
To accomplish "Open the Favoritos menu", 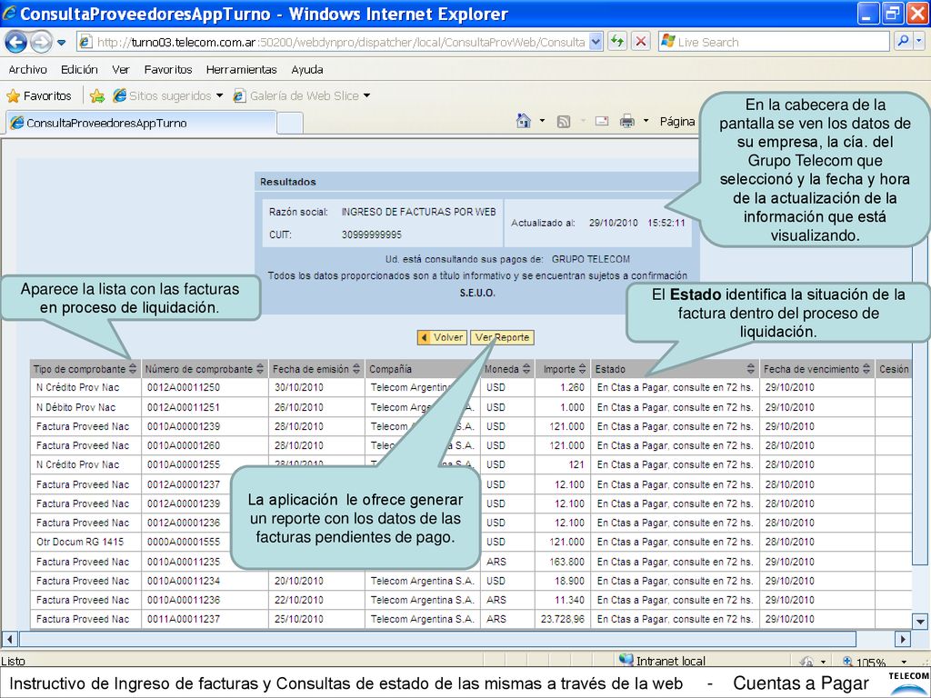I will pyautogui.click(x=168, y=69).
